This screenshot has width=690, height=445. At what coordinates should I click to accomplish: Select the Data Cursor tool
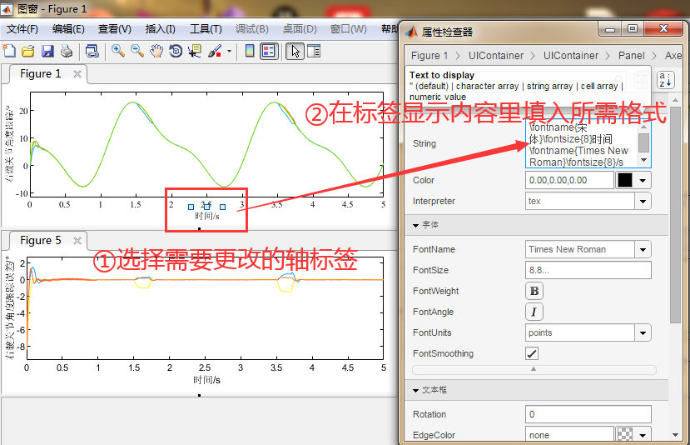pyautogui.click(x=195, y=51)
